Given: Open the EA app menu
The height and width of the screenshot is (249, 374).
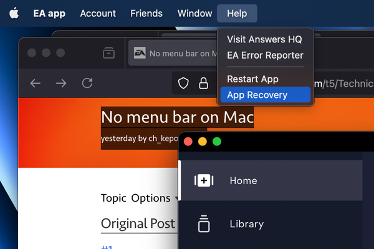Looking at the screenshot, I should [x=49, y=13].
